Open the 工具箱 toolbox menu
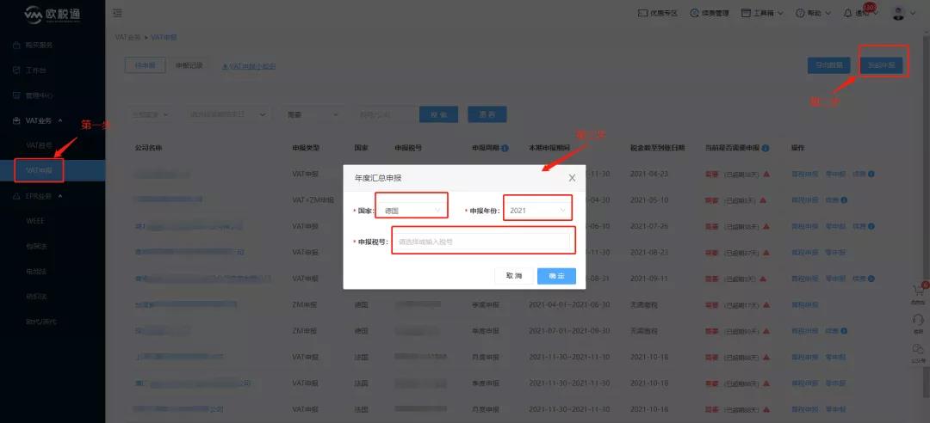The width and height of the screenshot is (930, 423). point(762,13)
